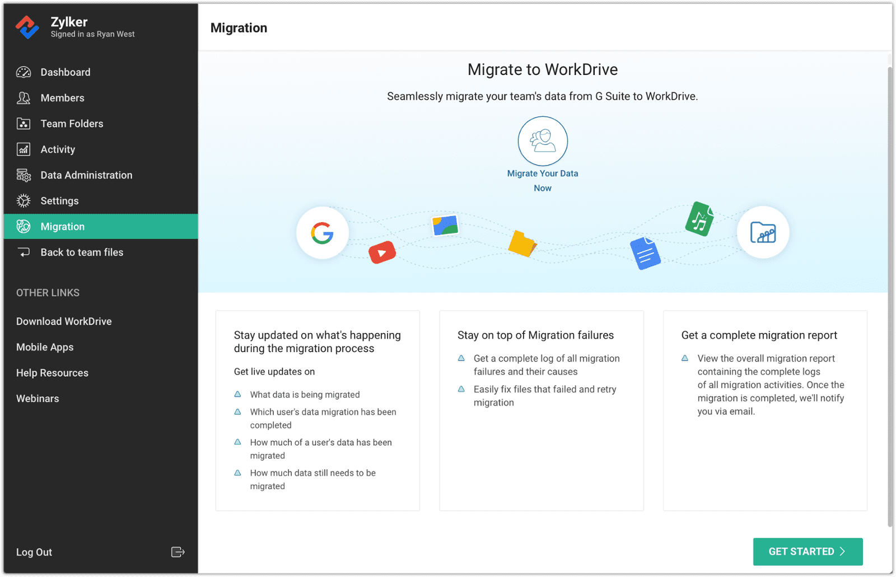Open the Activity menu item
The image size is (896, 577).
pyautogui.click(x=58, y=149)
